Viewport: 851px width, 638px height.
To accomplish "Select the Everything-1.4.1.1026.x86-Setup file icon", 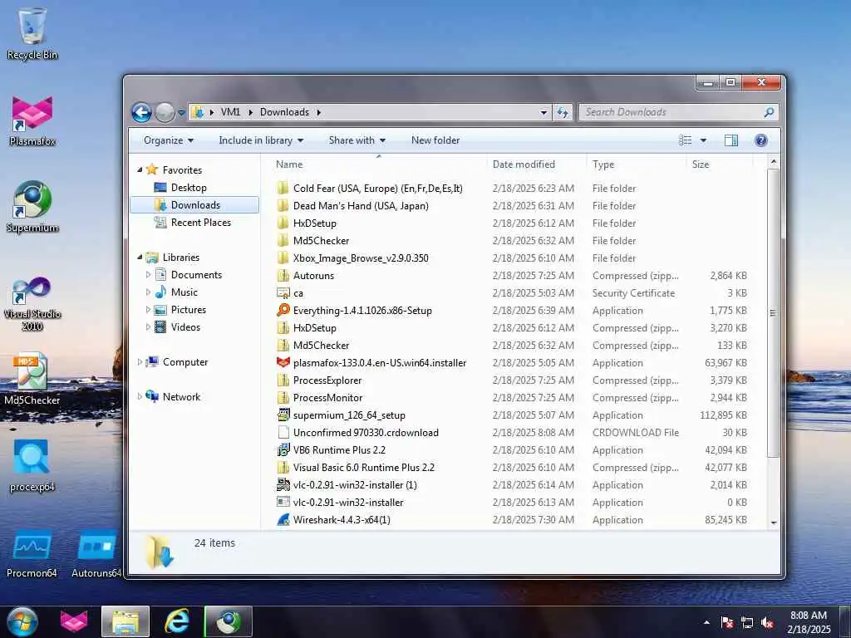I will click(283, 311).
